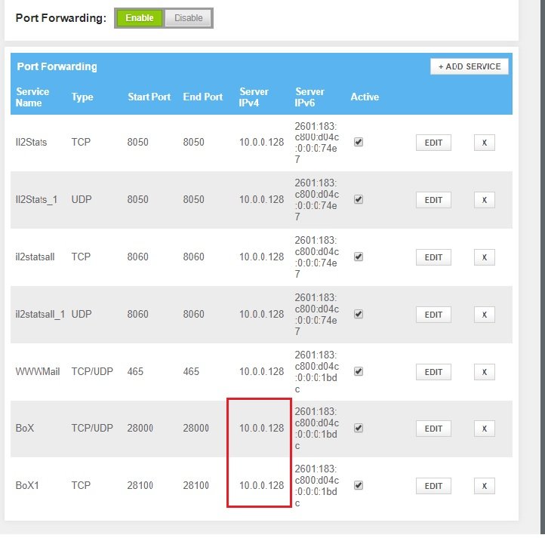Click start port 8060 in il2statsall row

pyautogui.click(x=137, y=257)
